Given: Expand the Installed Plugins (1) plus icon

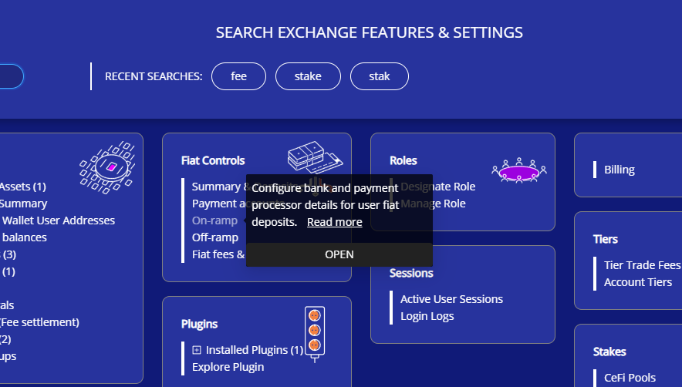Looking at the screenshot, I should click(x=197, y=349).
